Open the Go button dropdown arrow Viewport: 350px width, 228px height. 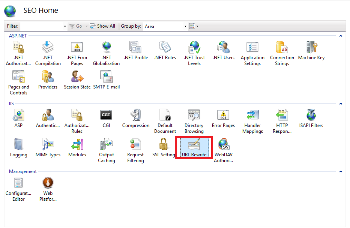click(87, 26)
